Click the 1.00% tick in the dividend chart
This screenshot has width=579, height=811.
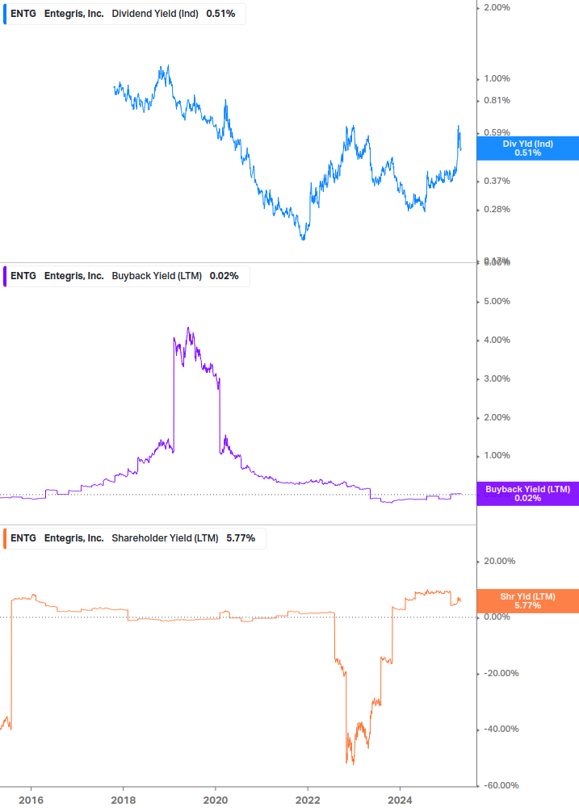coord(497,78)
